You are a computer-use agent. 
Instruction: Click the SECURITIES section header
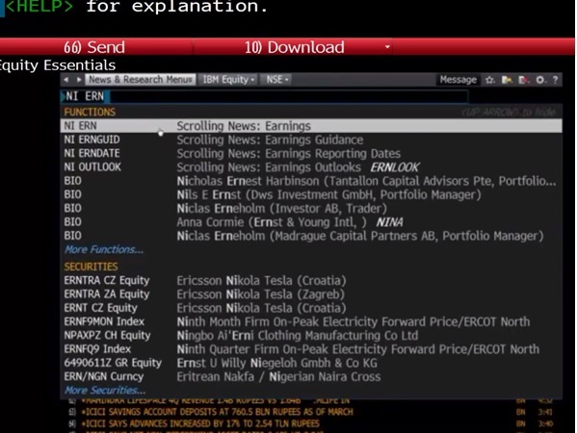(x=91, y=267)
